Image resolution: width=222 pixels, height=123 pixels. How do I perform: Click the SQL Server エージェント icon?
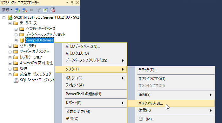pos(16,80)
